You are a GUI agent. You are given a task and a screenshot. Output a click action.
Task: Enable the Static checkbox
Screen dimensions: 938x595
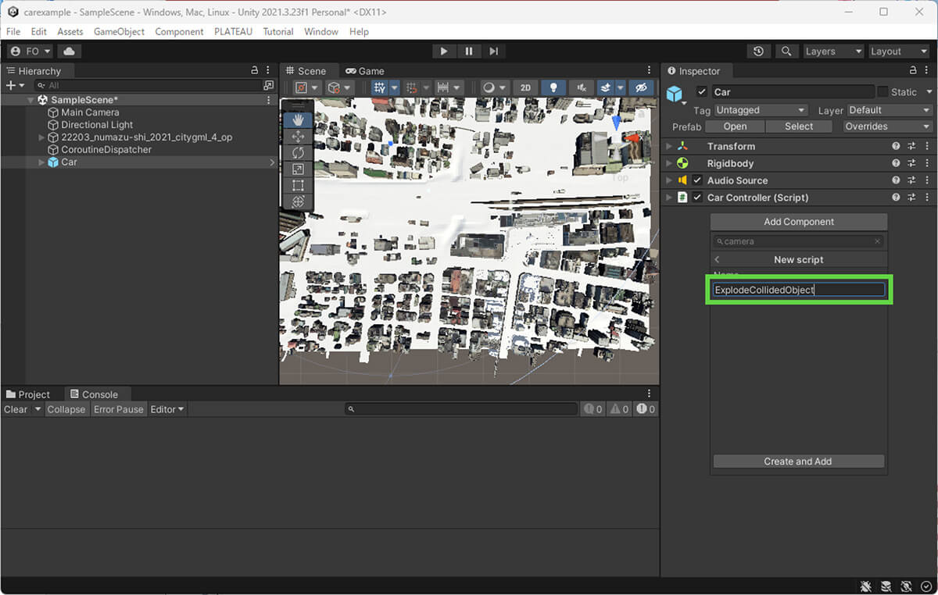[x=883, y=92]
